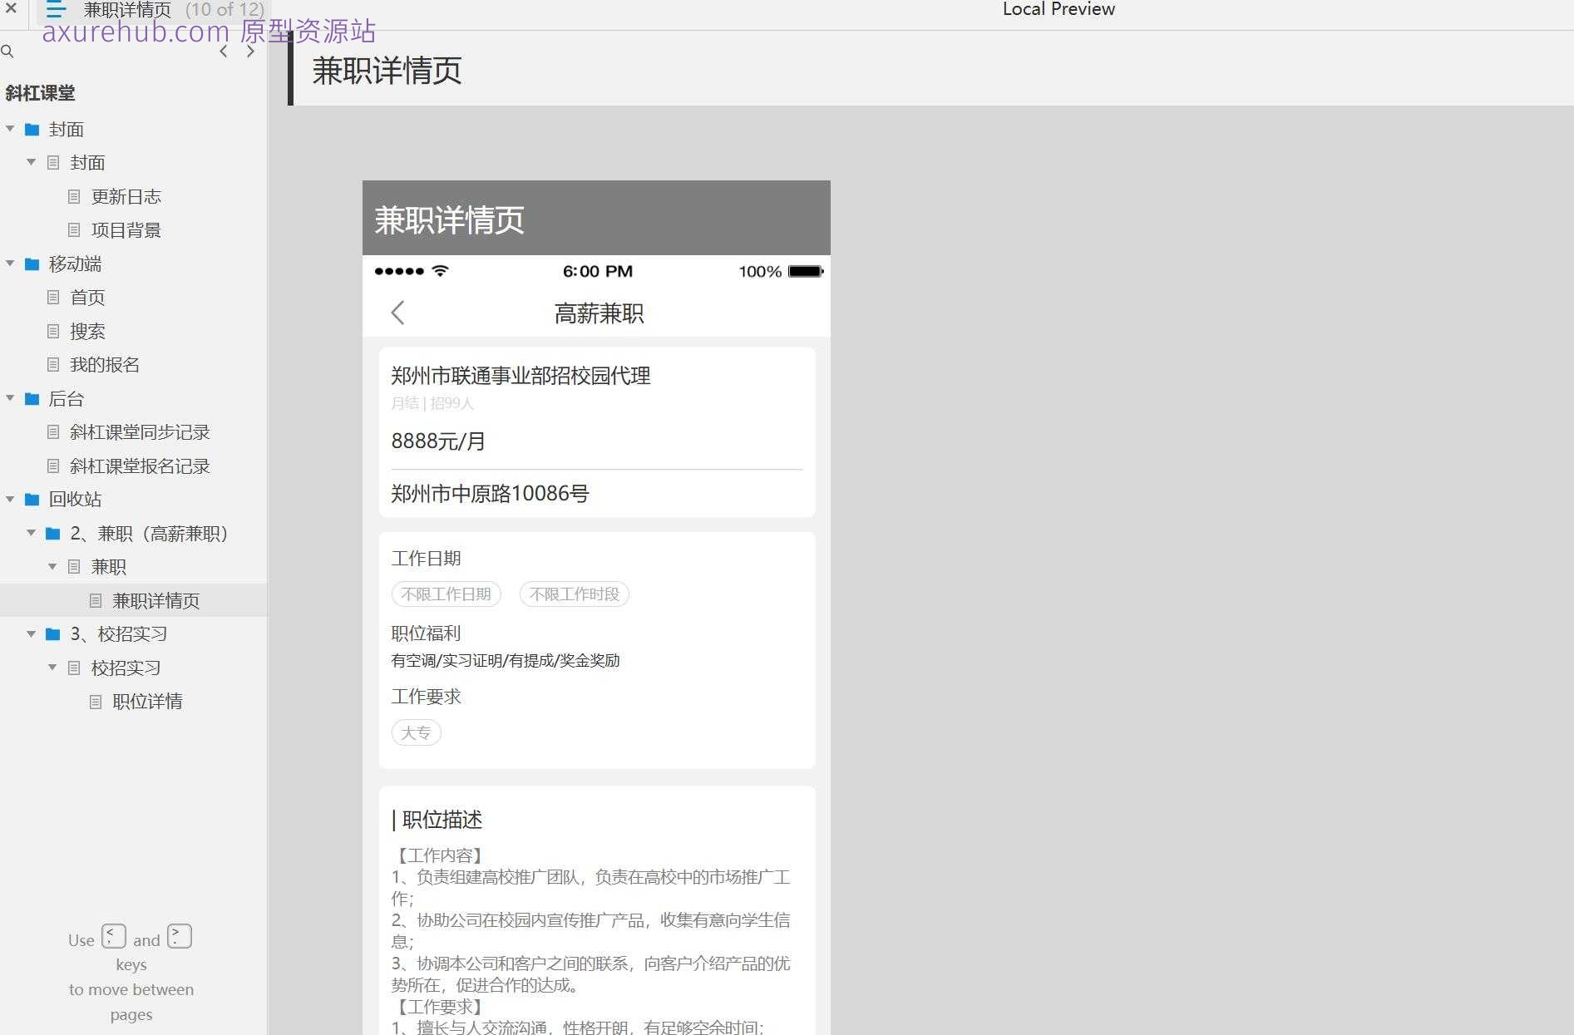Collapse the 移动端 folder

point(10,264)
